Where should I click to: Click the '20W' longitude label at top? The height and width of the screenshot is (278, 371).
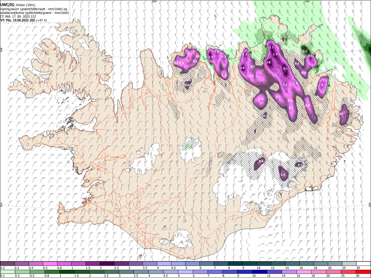click(154, 1)
